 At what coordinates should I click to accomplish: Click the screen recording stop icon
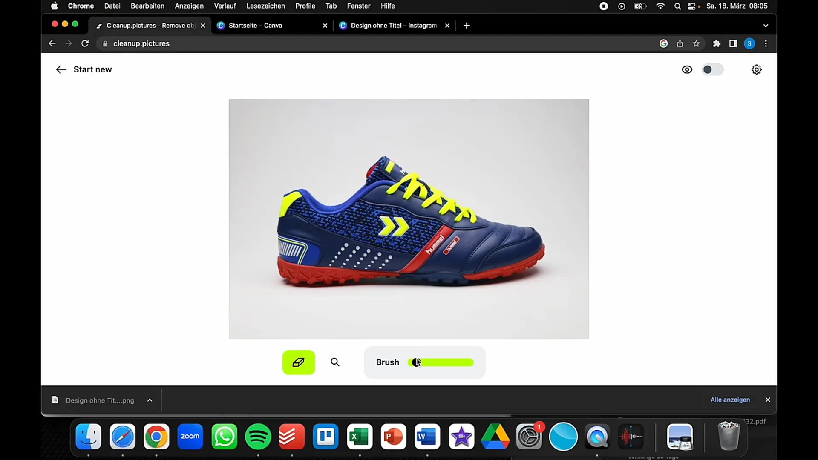604,6
